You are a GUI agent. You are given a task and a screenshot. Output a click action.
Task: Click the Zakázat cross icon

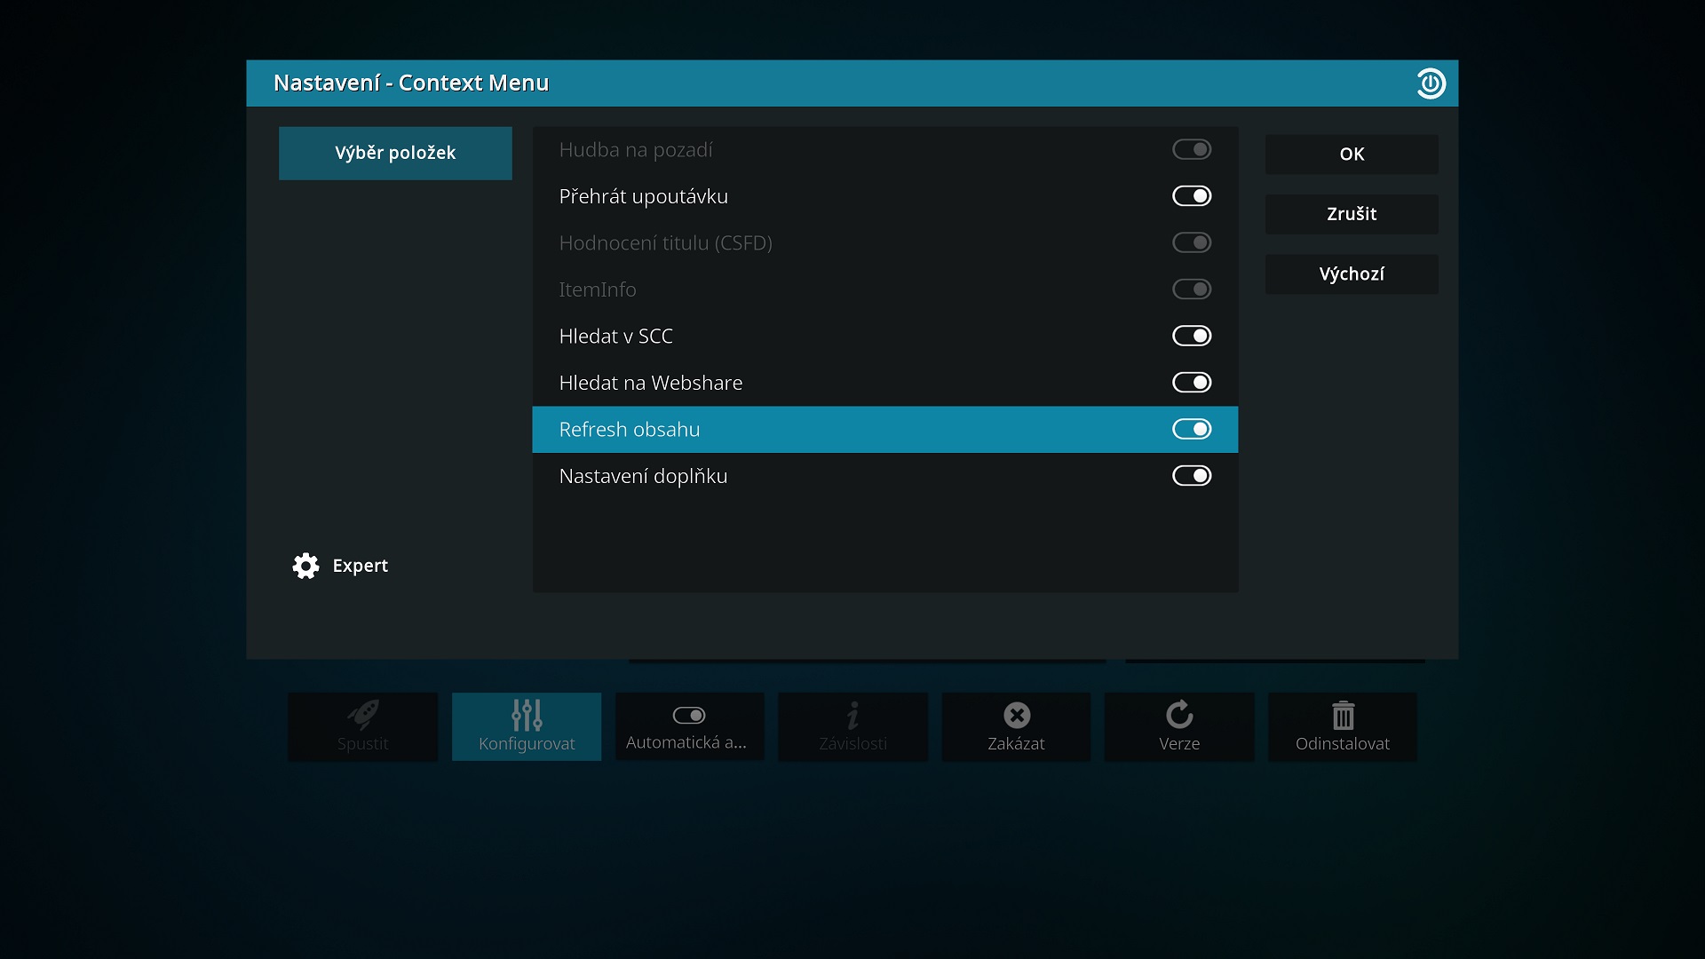pyautogui.click(x=1016, y=715)
